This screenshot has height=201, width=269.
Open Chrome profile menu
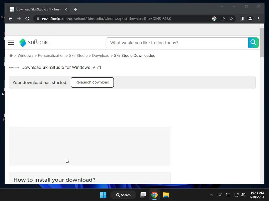click(x=250, y=19)
